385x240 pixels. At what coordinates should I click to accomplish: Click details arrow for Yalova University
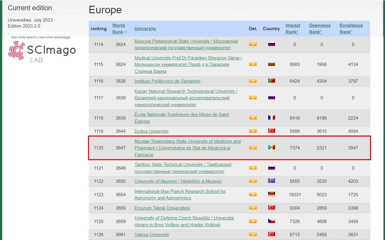point(253,234)
